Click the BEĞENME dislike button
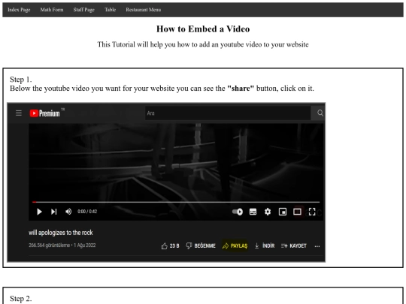 [x=201, y=245]
